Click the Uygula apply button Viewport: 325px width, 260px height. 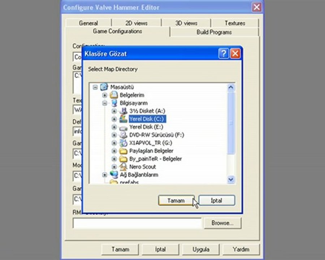point(201,249)
